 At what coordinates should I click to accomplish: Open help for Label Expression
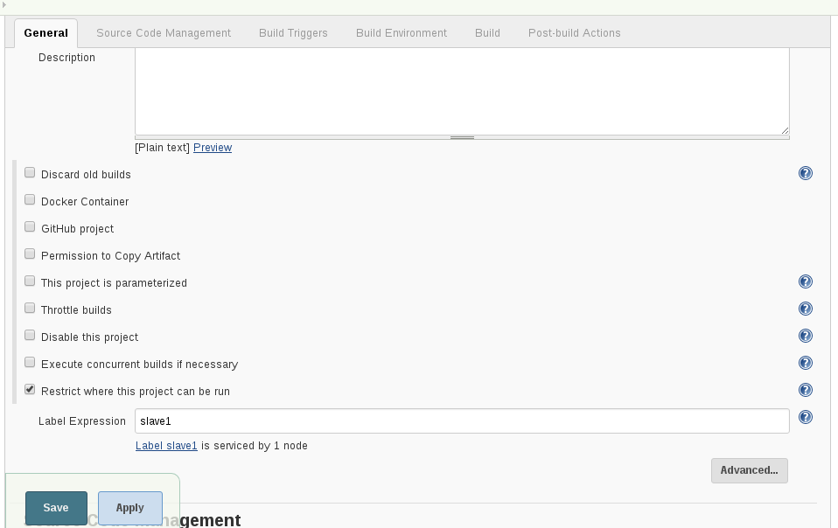point(805,418)
